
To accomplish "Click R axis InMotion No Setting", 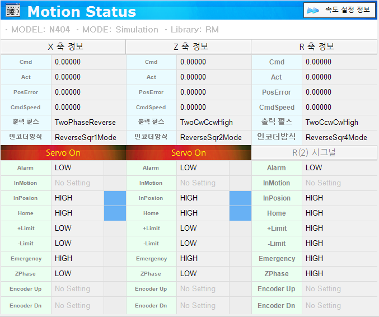I will tap(324, 183).
